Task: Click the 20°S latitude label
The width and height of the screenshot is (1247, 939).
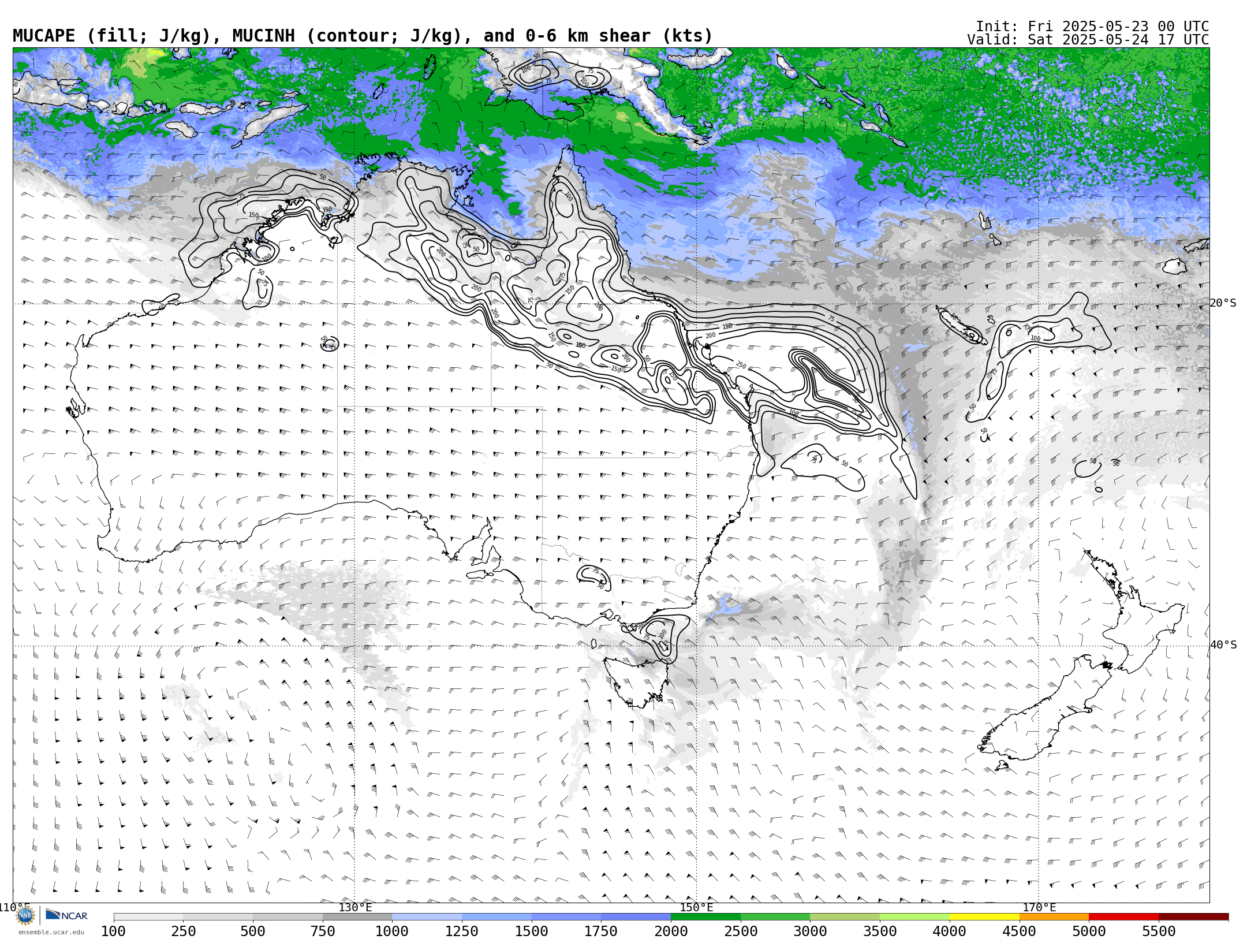Action: click(x=1223, y=303)
